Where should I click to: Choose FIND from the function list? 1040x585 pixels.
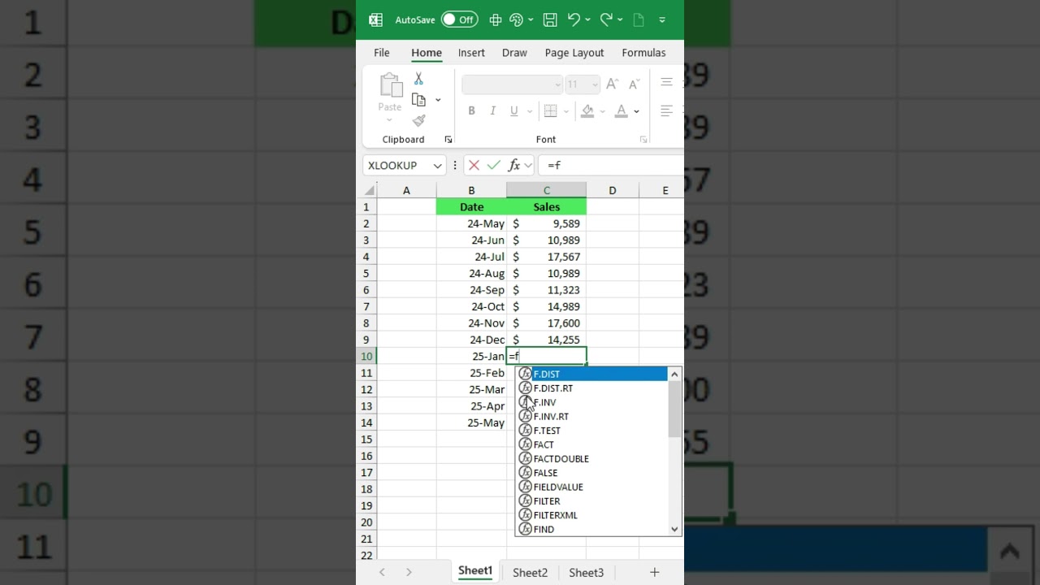[591, 530]
